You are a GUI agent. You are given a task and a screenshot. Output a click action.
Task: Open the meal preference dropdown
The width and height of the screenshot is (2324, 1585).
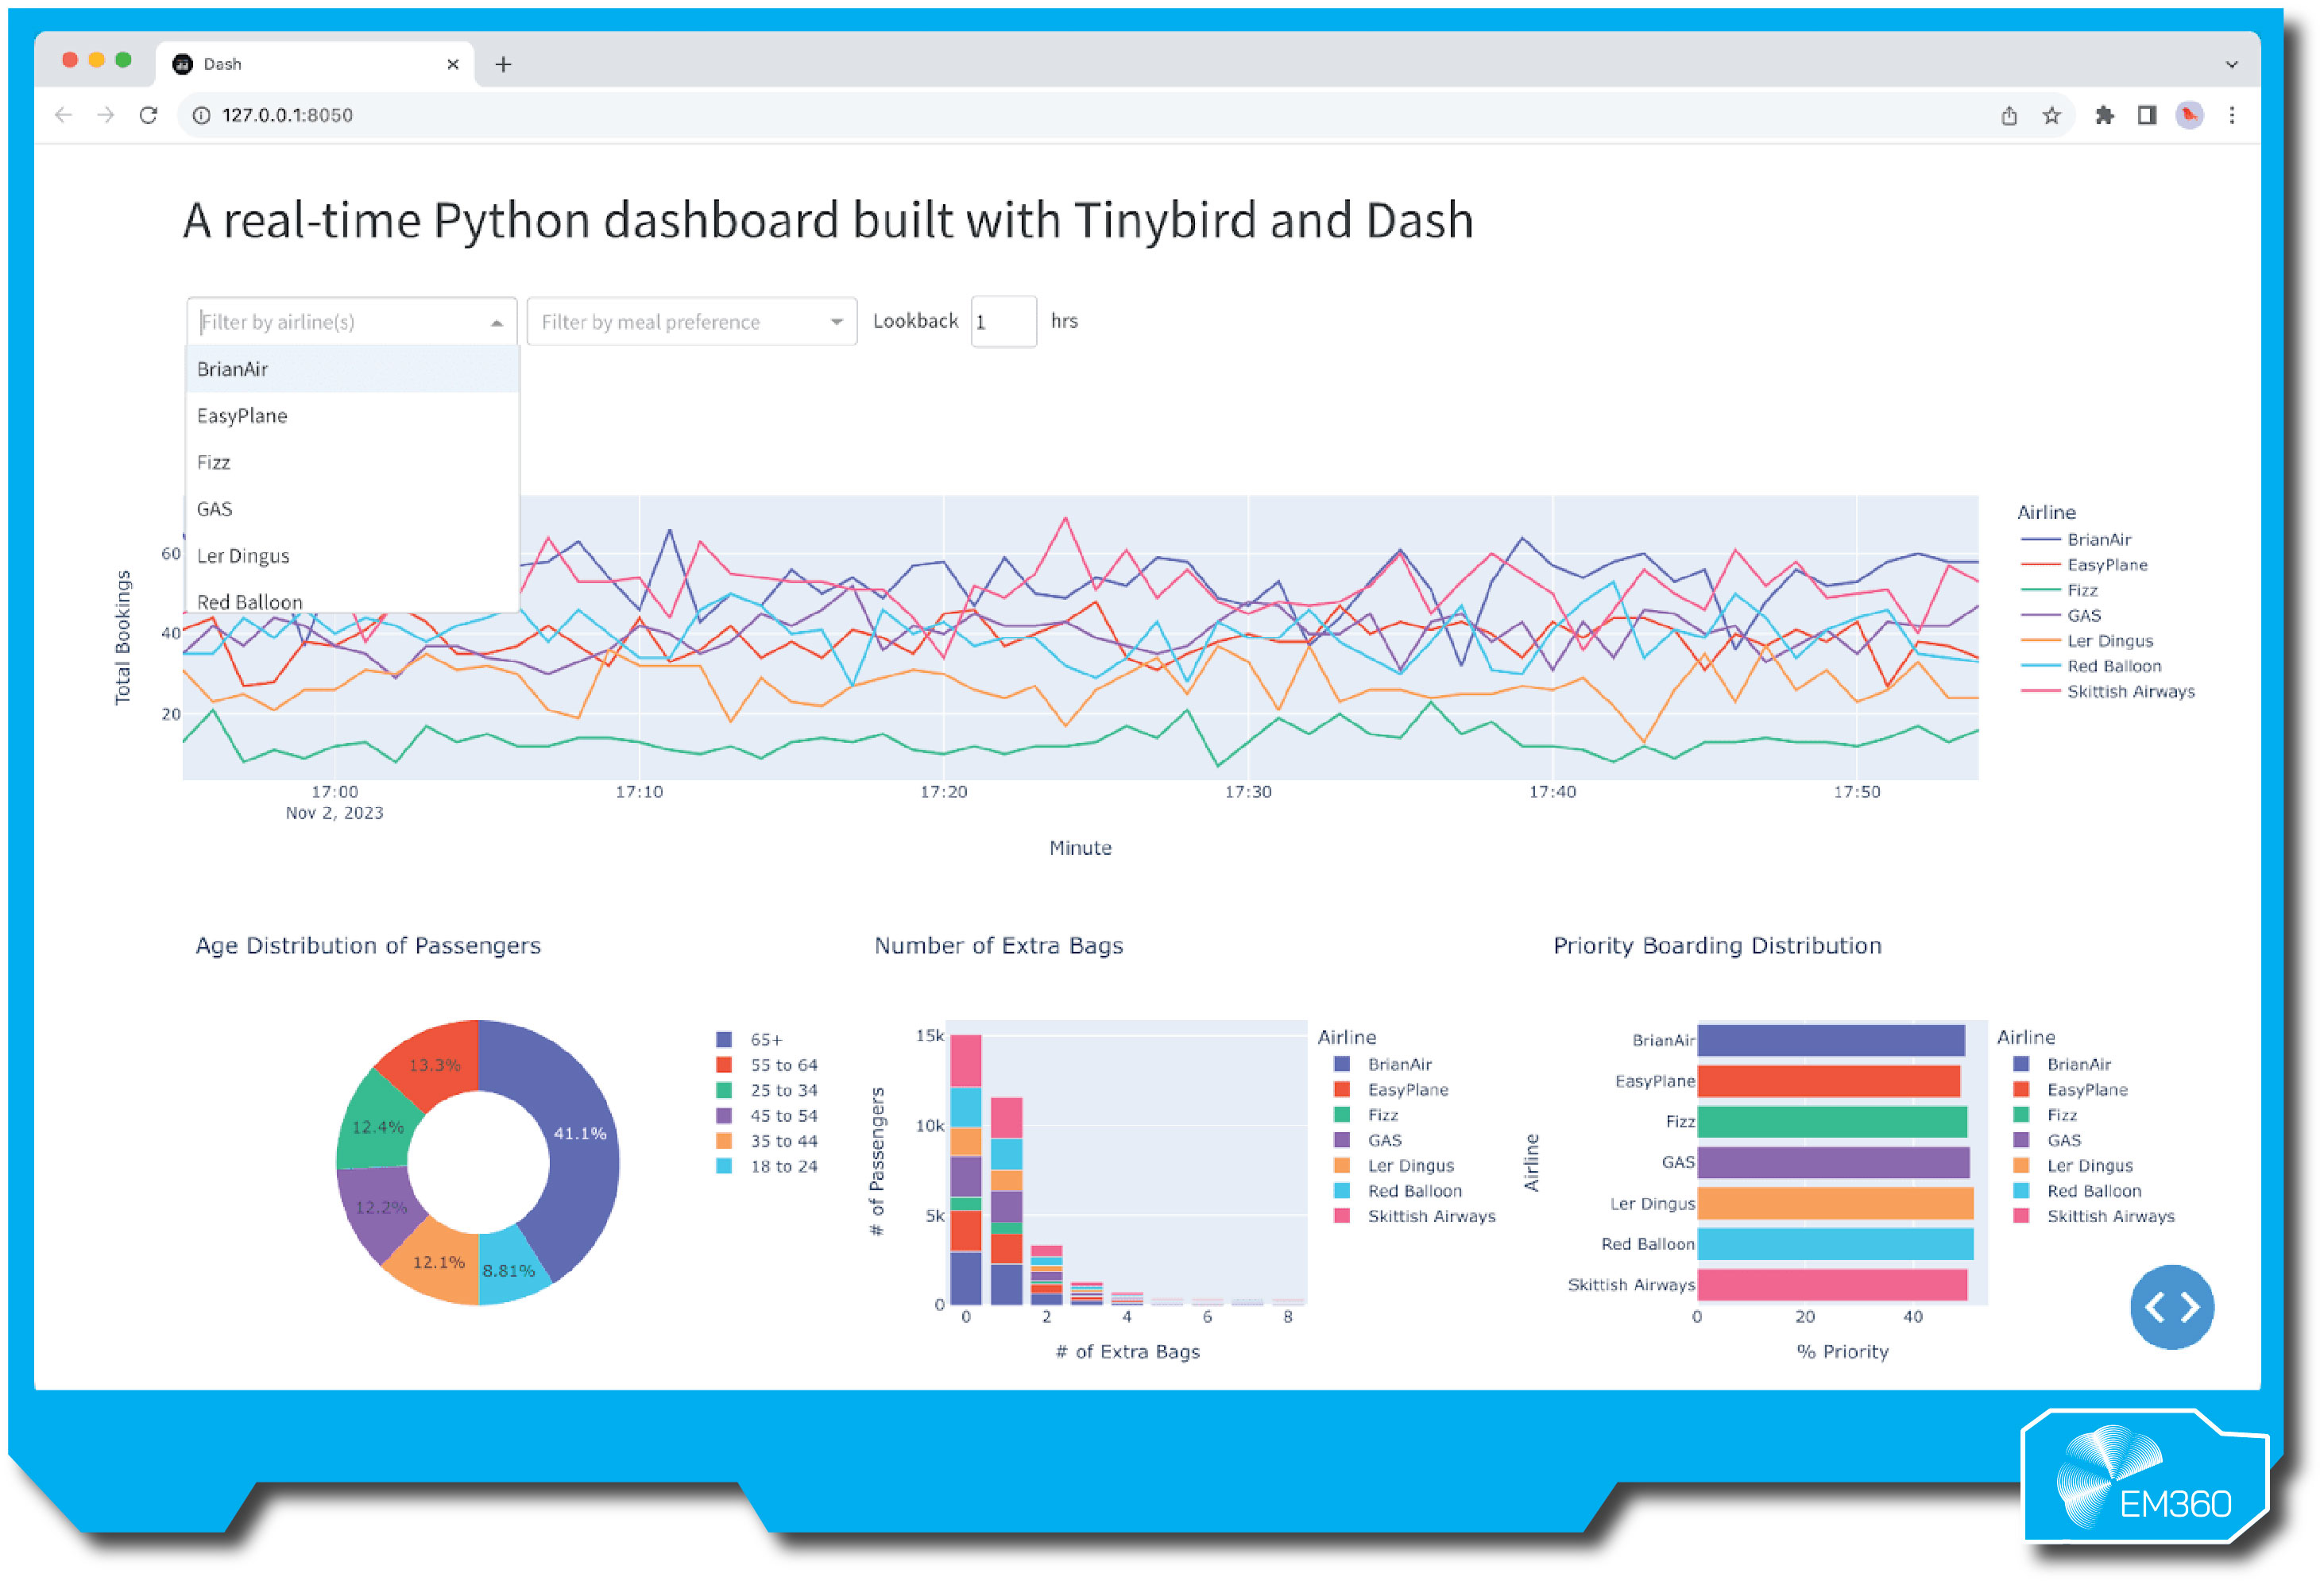point(690,321)
